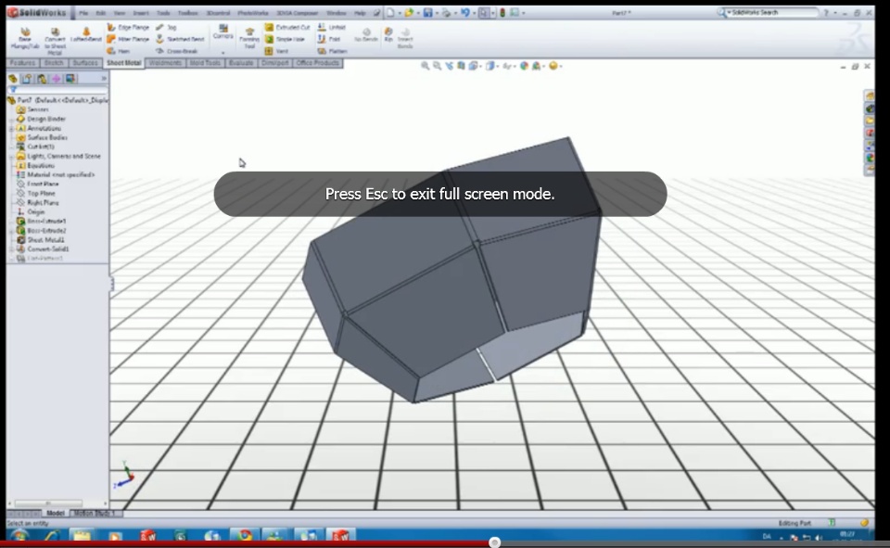Expand the Annotations tree node

click(11, 128)
